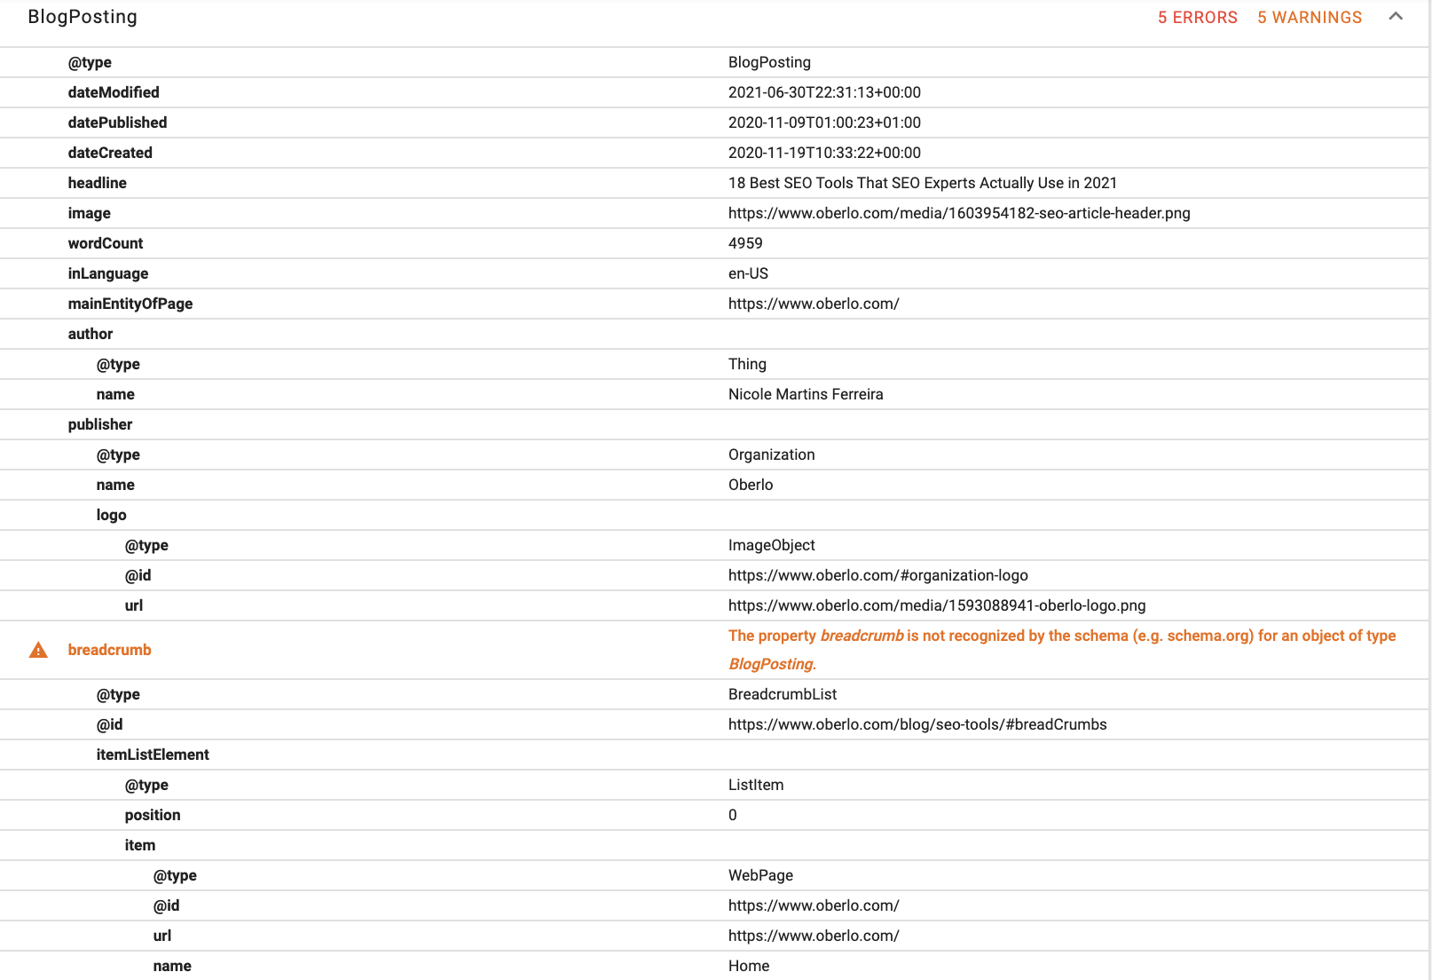Select the BlogPosting heading

[83, 16]
